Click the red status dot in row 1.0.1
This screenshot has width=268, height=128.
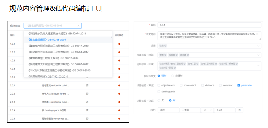point(119,44)
